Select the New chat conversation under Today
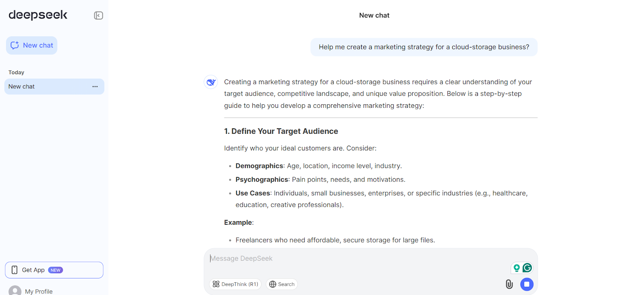This screenshot has height=295, width=633. [x=44, y=86]
